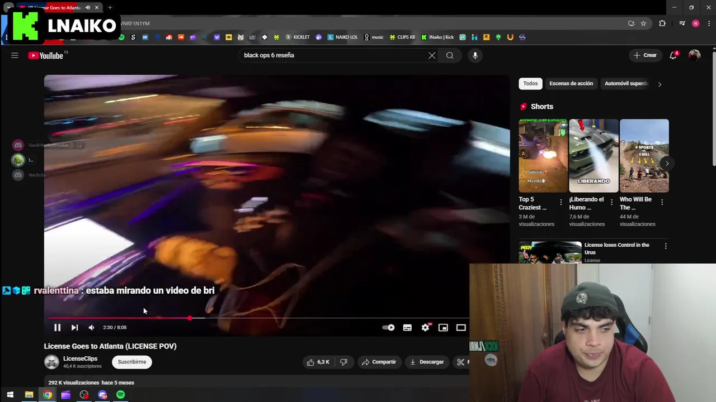This screenshot has width=716, height=402.
Task: Open the music bookmark
Action: 374,37
